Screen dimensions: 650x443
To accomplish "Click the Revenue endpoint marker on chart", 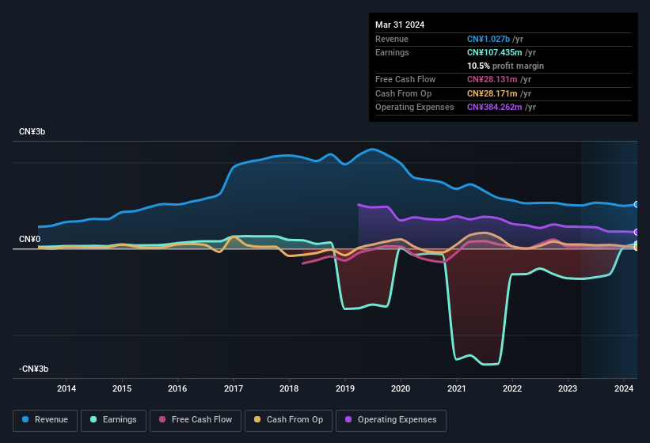I will (637, 204).
